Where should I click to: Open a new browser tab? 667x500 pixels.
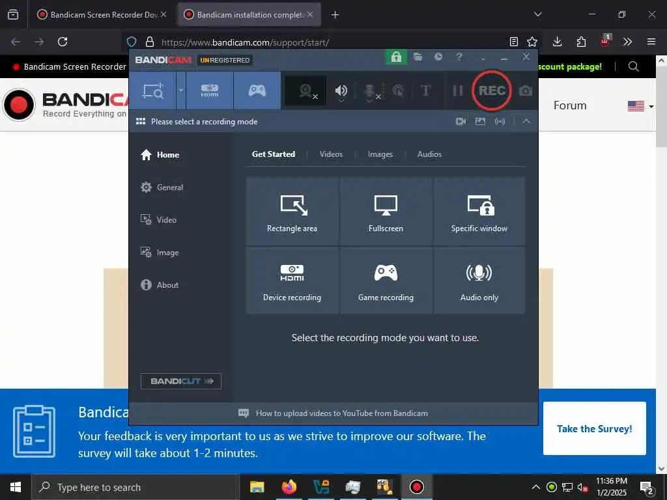(335, 15)
